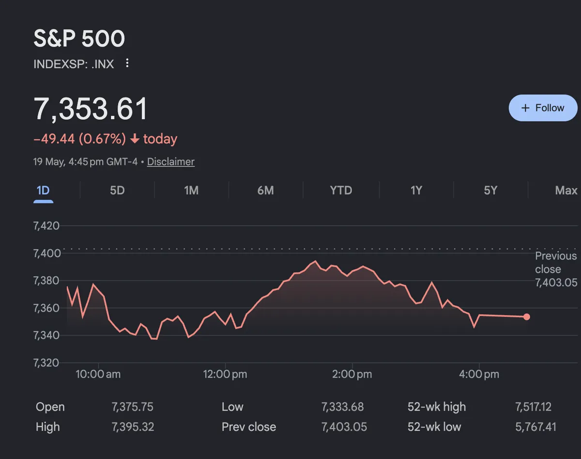This screenshot has width=581, height=459.
Task: Switch to the 1M chart tab
Action: [x=191, y=190]
